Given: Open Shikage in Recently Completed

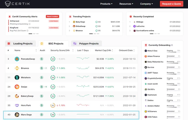Looking at the screenshot, I should coord(140,22).
